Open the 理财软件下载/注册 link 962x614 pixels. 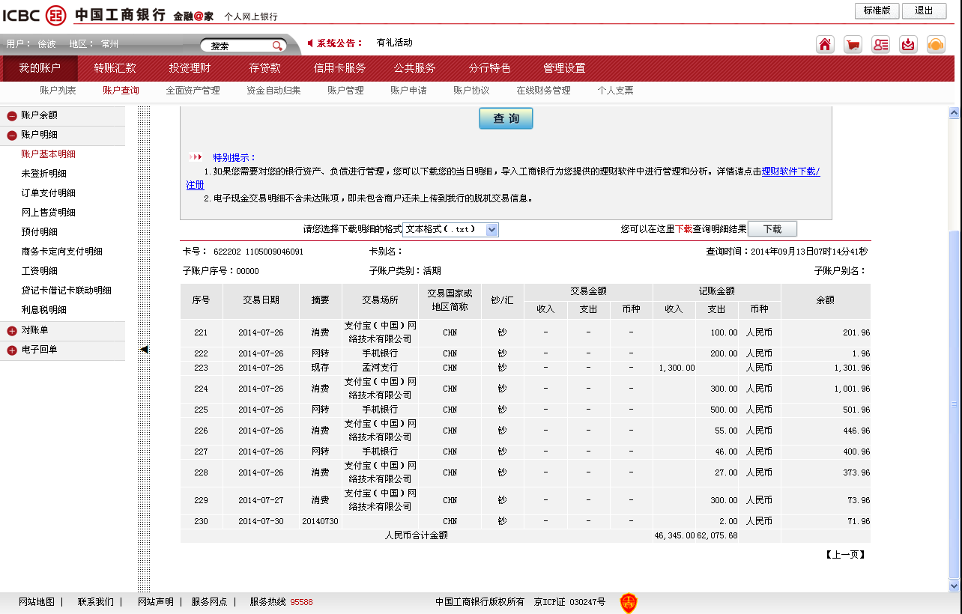(x=790, y=171)
